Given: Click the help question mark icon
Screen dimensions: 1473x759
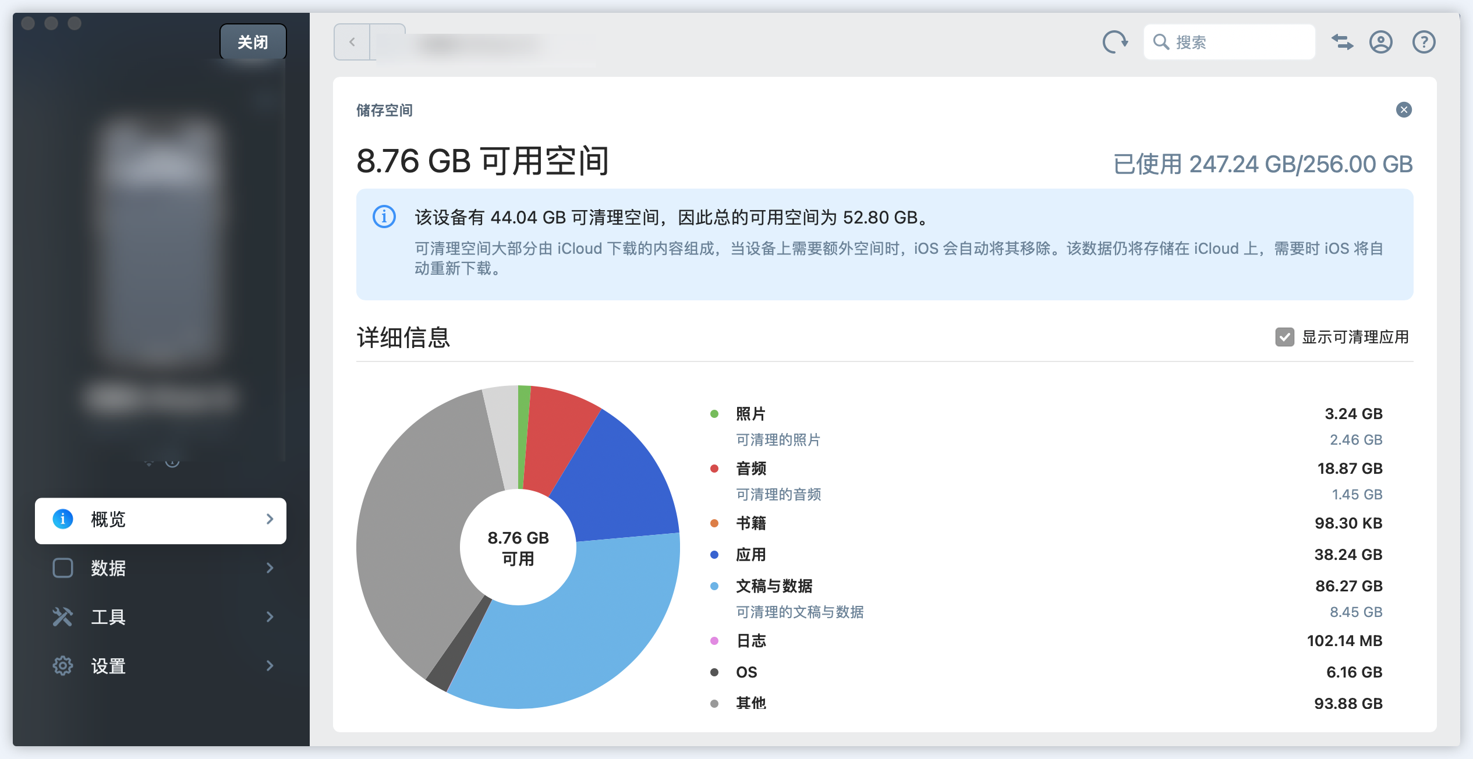Looking at the screenshot, I should pyautogui.click(x=1424, y=42).
